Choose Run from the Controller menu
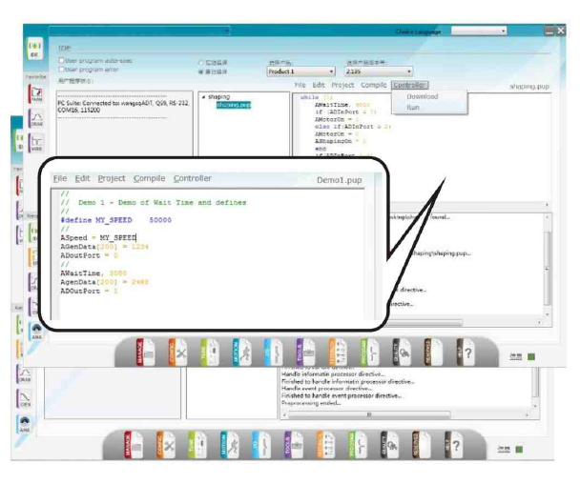 click(413, 108)
